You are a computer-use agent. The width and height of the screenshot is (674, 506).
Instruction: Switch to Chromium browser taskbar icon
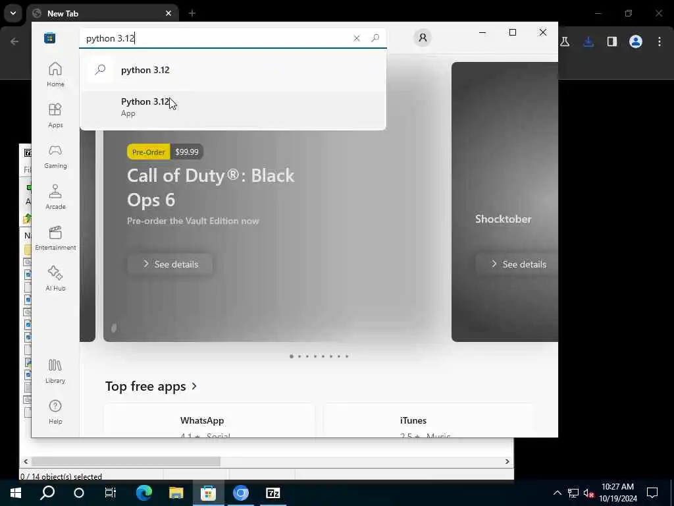coord(241,493)
